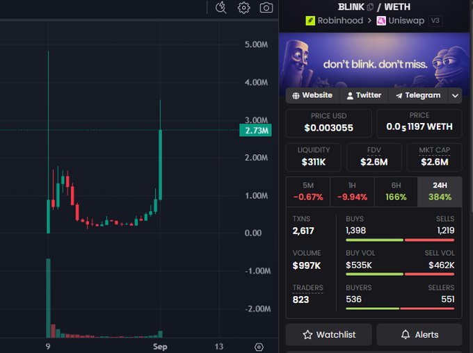
Task: Open chart time zone settings icon
Action: point(259,347)
